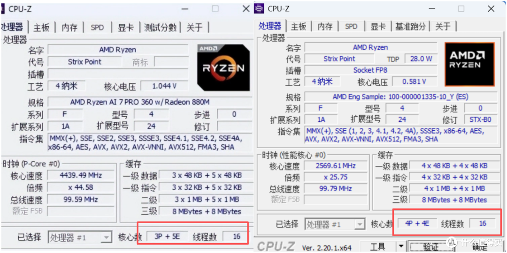507x253 pixels.
Task: Click bus speed 99.59 MHz value
Action: [81, 200]
